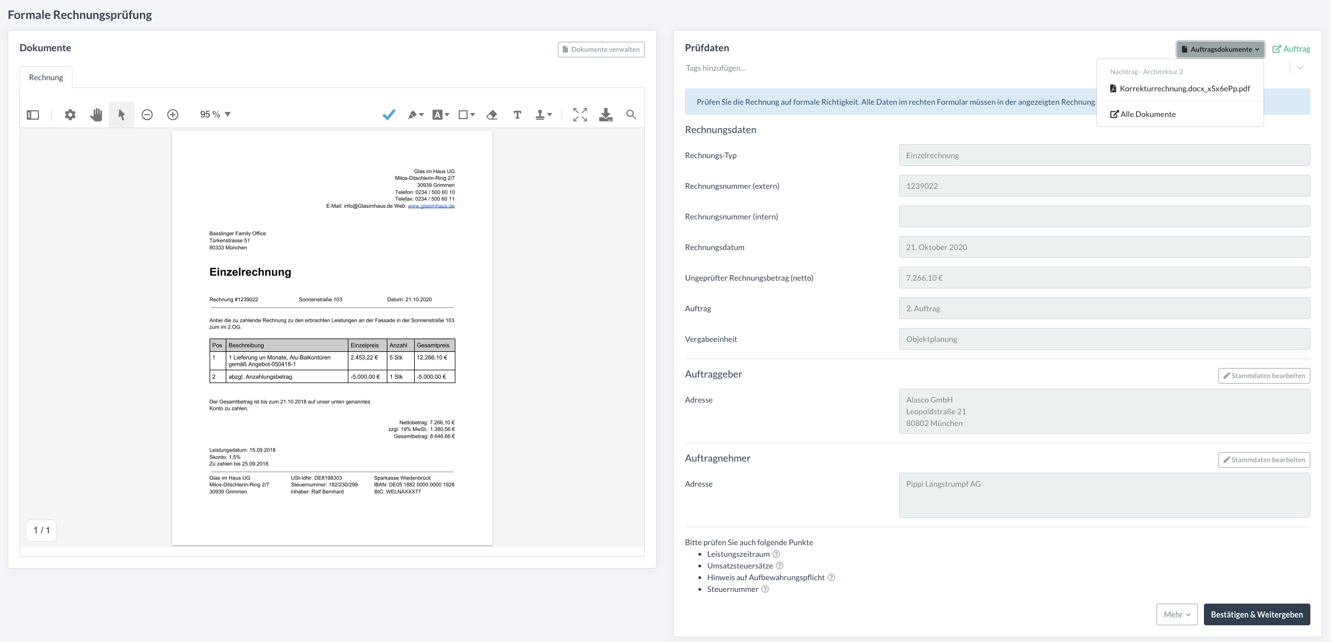
Task: Show help for Hinweis auf Aufbewahrungspflicht
Action: tap(831, 577)
